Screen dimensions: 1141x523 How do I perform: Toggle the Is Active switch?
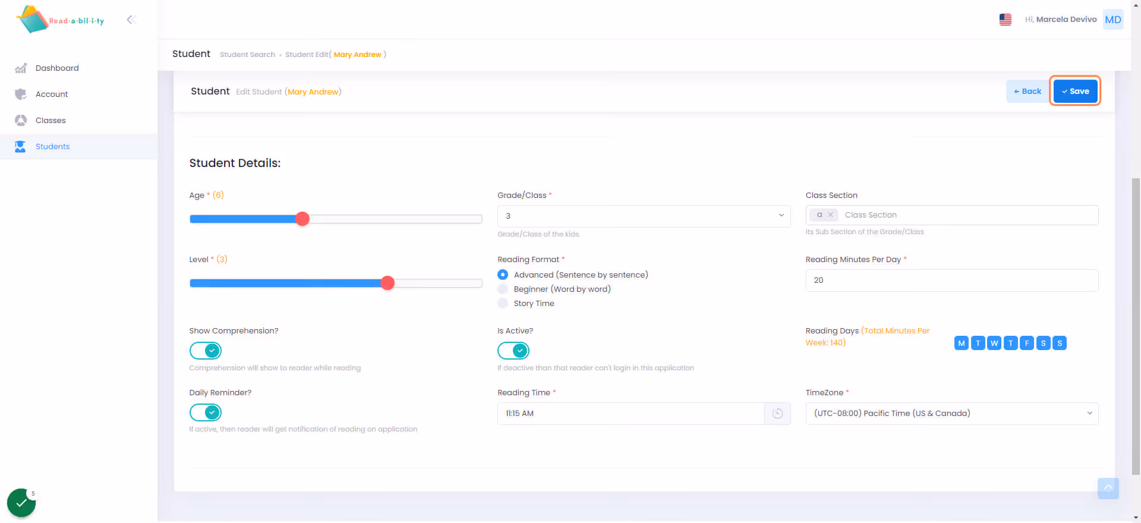coord(513,351)
